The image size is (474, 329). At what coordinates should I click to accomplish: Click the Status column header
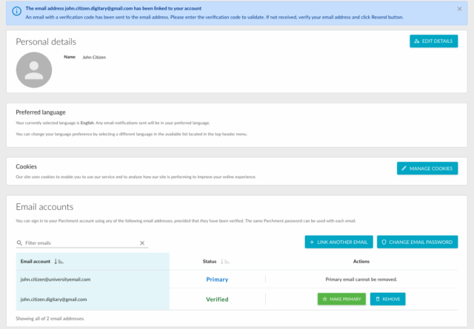click(x=210, y=262)
